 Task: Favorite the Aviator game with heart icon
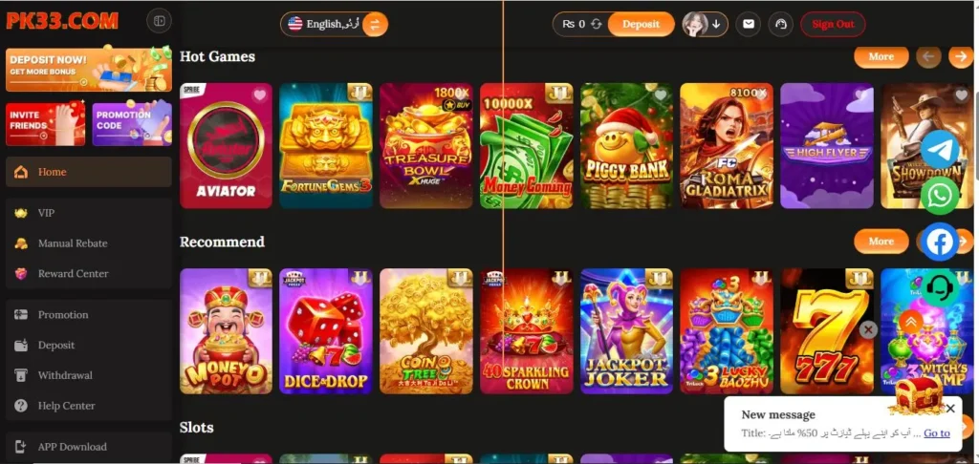[x=260, y=95]
